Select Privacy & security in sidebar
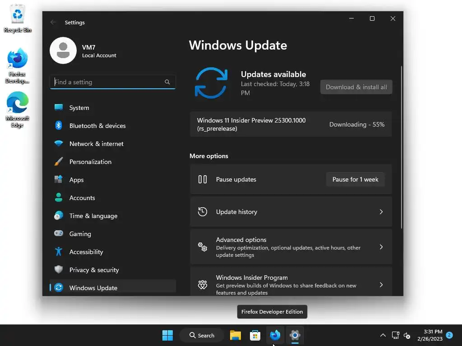This screenshot has width=462, height=346. point(113,269)
